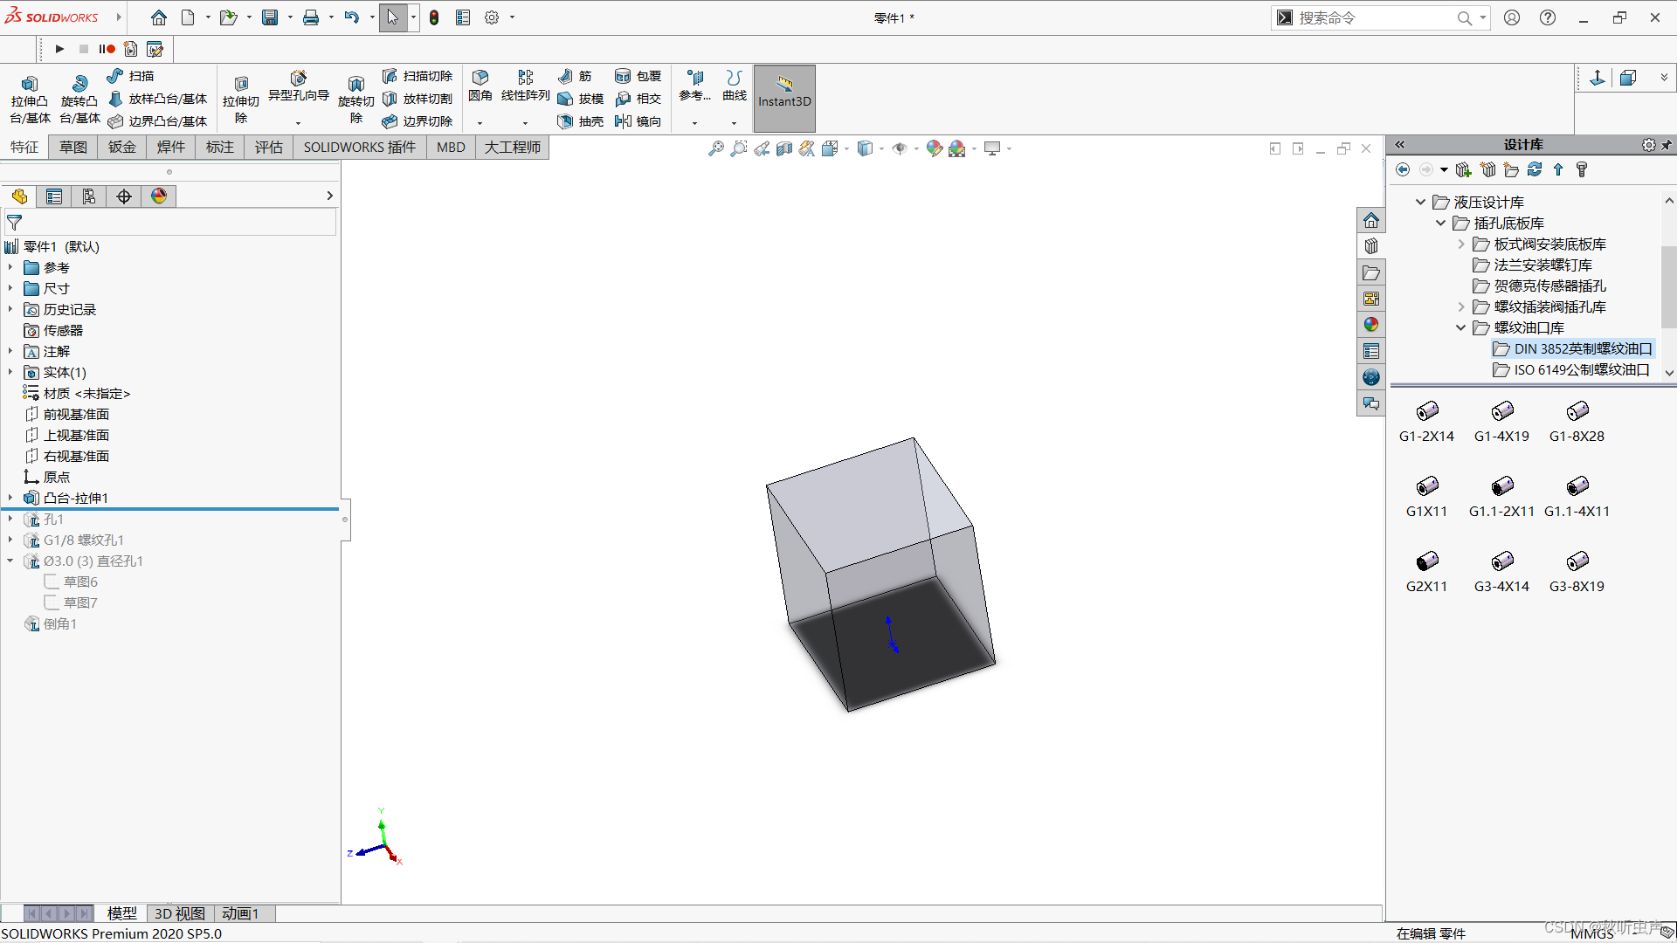
Task: Select the G1-2X14 library part
Action: pyautogui.click(x=1426, y=423)
